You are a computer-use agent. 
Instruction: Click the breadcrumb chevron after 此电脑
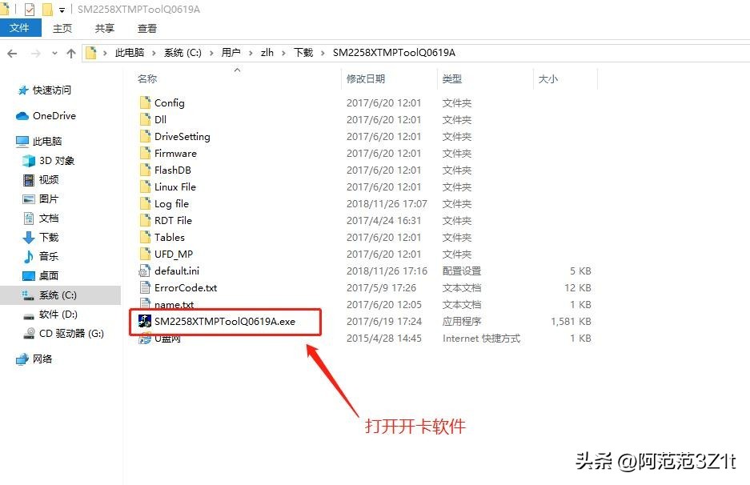(152, 52)
